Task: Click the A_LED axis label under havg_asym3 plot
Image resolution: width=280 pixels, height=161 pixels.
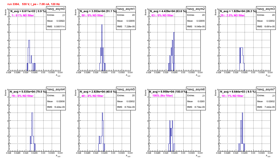Action: click(268, 75)
